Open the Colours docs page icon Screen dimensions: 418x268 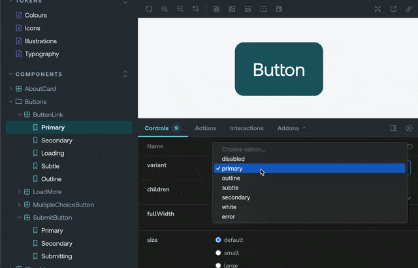coord(19,15)
